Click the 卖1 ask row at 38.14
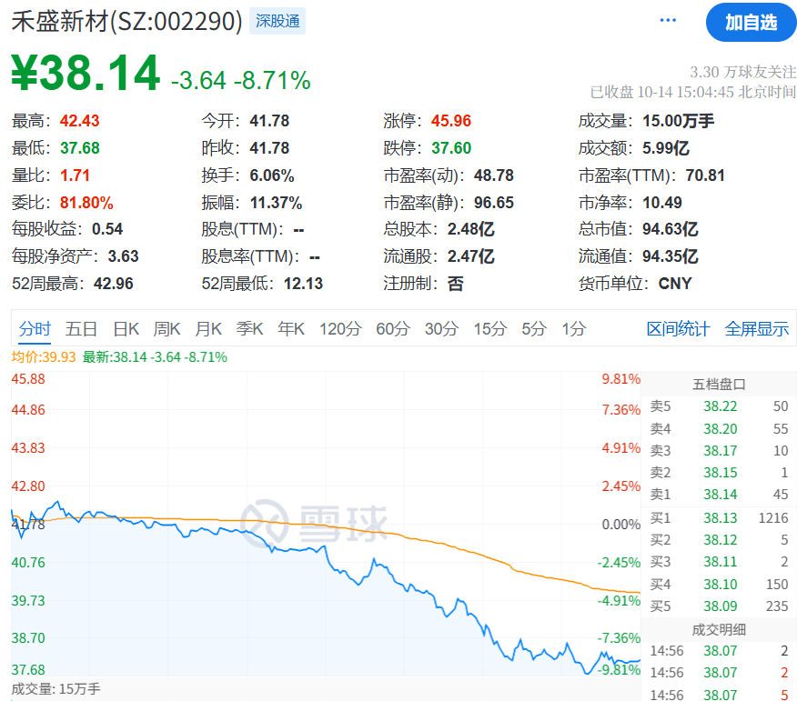The width and height of the screenshot is (797, 701). pyautogui.click(x=719, y=495)
